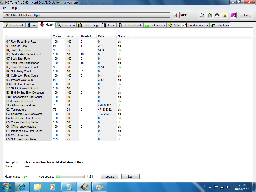This screenshot has width=256, height=192.
Task: Open Windows Media Player on taskbar
Action: click(x=53, y=187)
